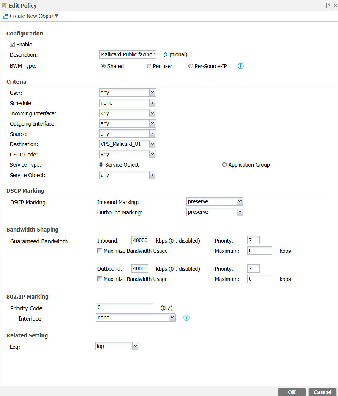Image resolution: width=338 pixels, height=396 pixels.
Task: Choose Service Object service type
Action: point(101,164)
